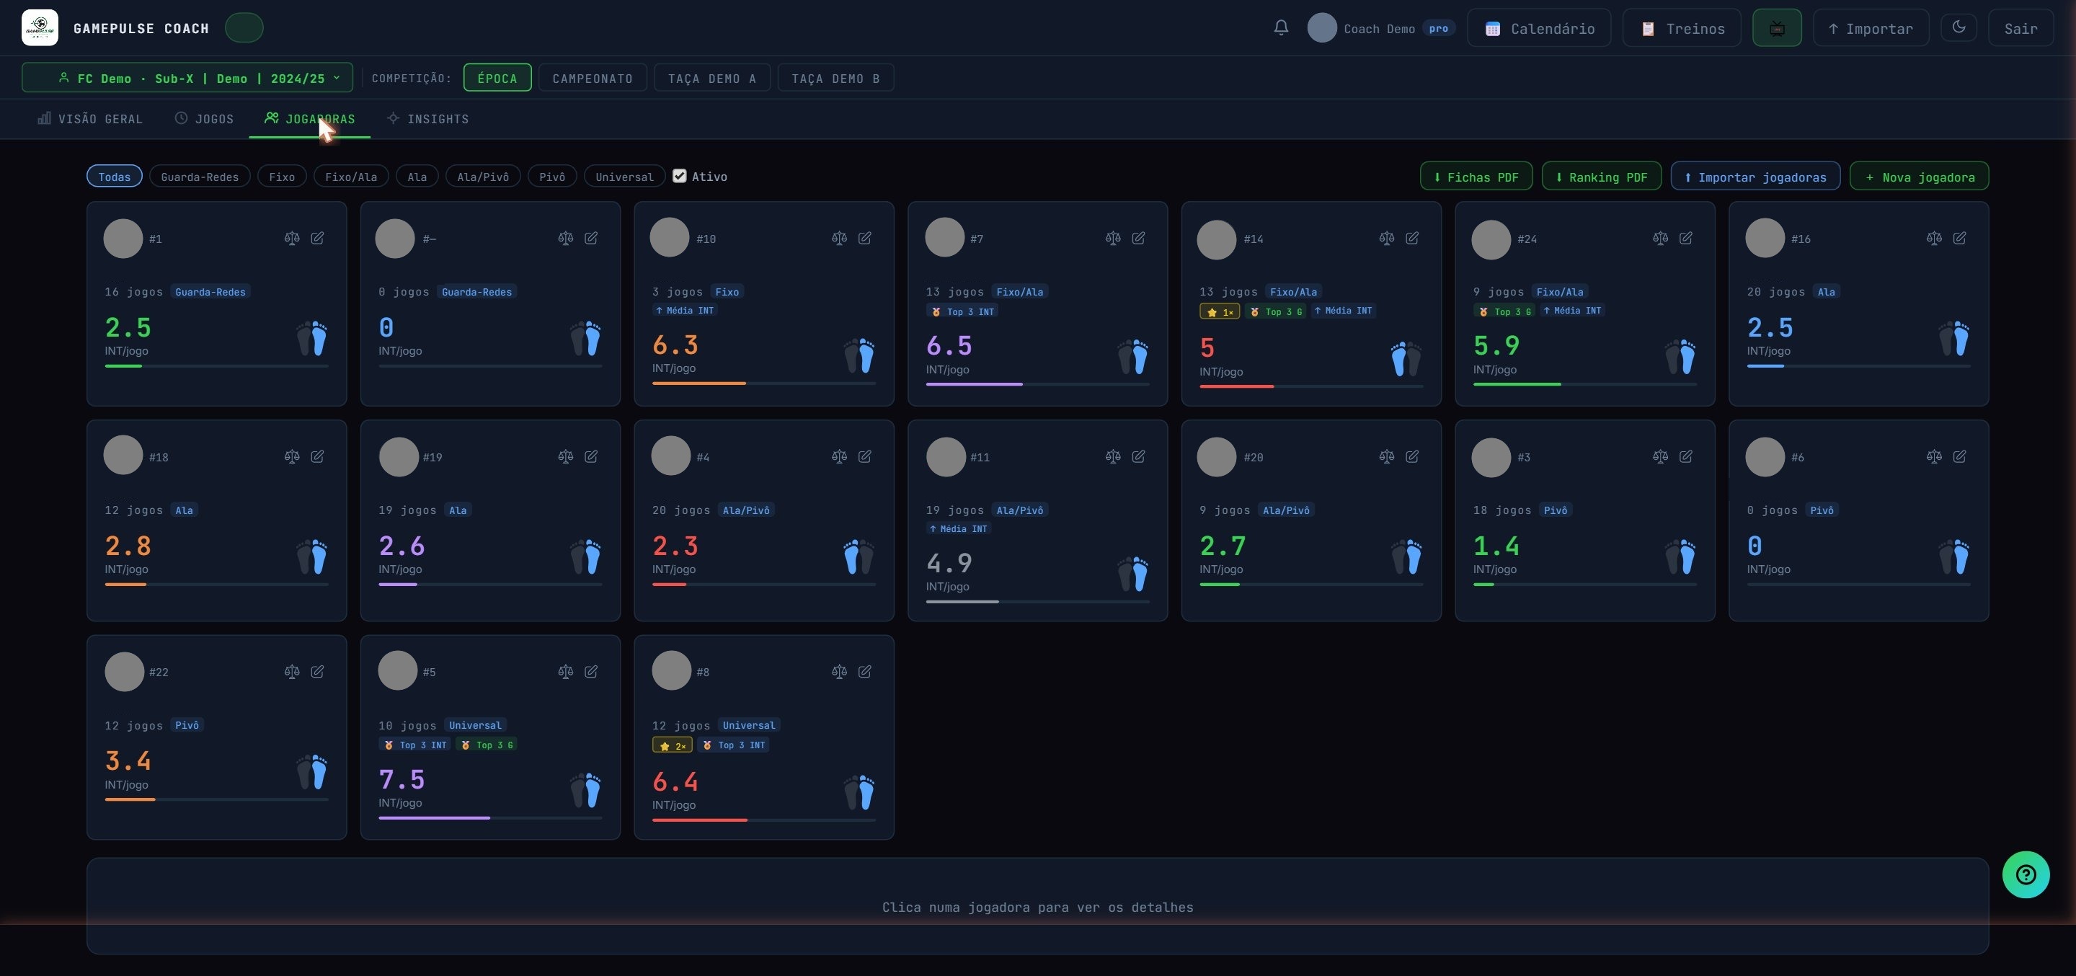Uncheck the Ativo checkbox
2076x976 pixels.
click(x=679, y=176)
